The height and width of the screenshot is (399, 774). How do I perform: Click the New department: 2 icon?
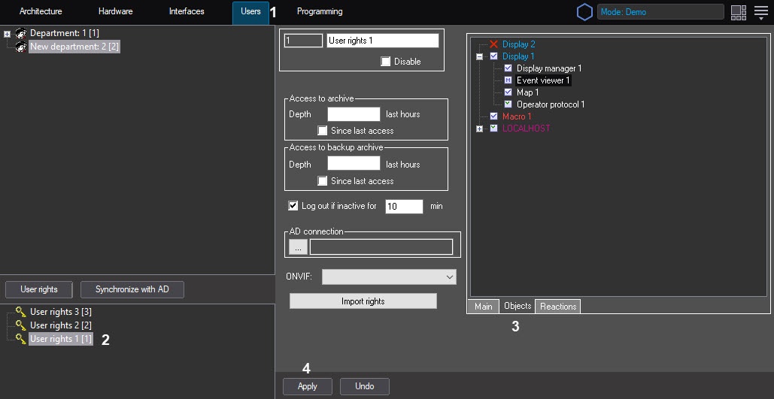(21, 47)
